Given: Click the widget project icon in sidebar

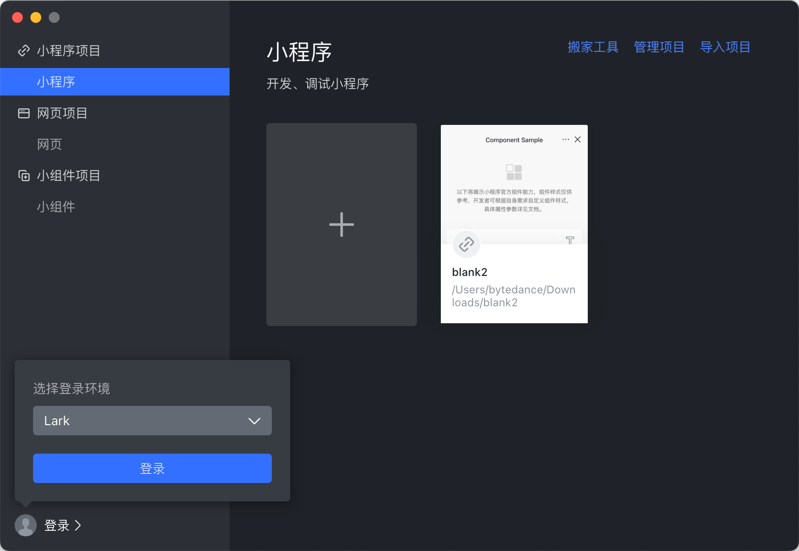Looking at the screenshot, I should pyautogui.click(x=24, y=175).
